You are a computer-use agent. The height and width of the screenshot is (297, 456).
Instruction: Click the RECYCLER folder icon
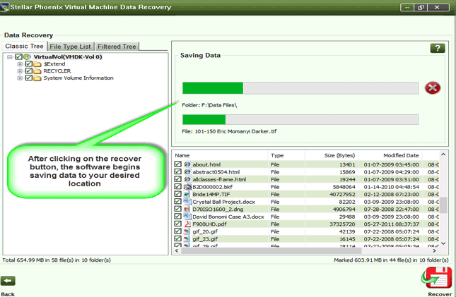point(37,71)
